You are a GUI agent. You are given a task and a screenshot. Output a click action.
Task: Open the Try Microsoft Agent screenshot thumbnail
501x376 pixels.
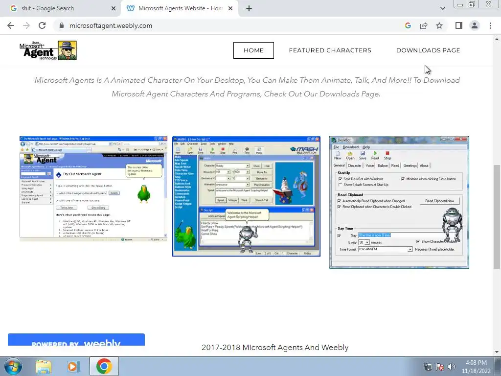click(x=93, y=188)
